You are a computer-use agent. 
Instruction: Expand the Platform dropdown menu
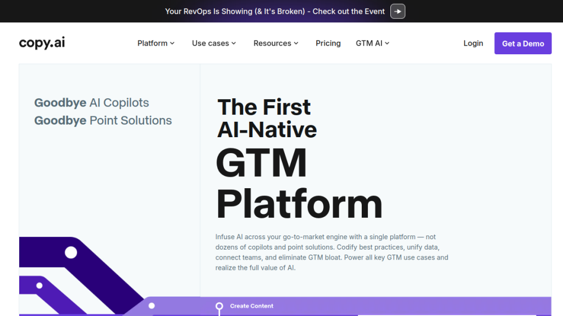156,43
